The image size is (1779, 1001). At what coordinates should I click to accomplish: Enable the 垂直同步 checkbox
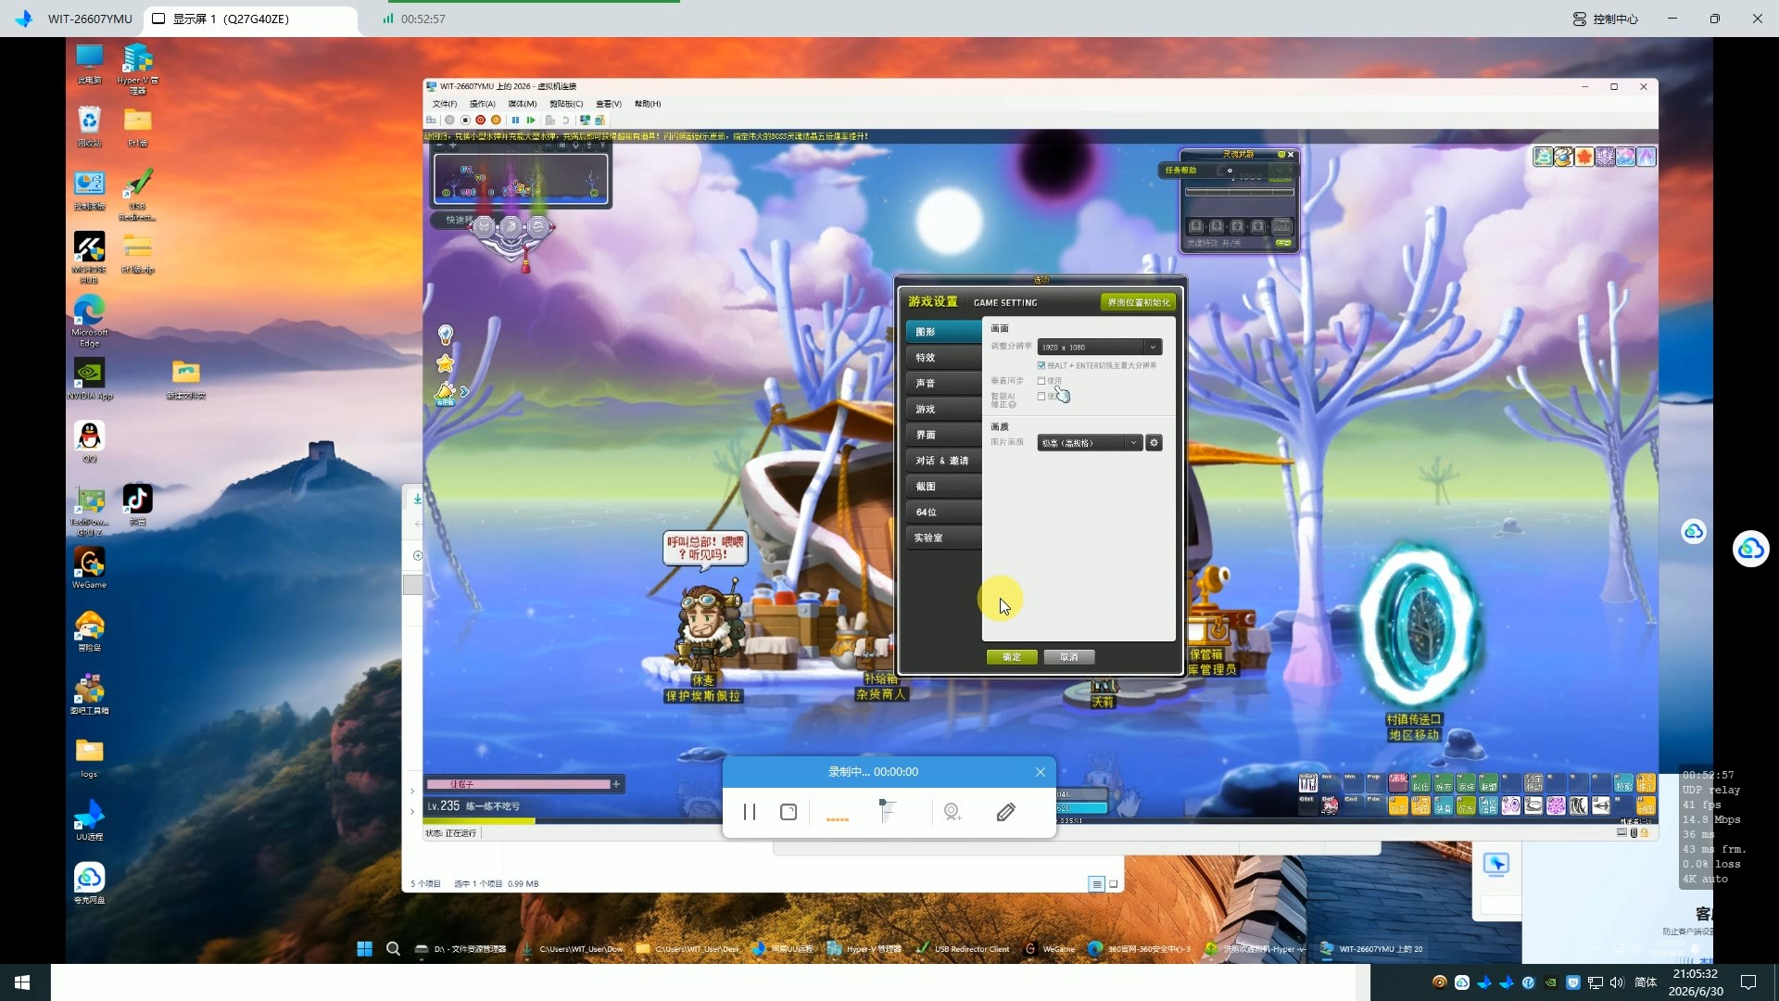[x=1041, y=381]
